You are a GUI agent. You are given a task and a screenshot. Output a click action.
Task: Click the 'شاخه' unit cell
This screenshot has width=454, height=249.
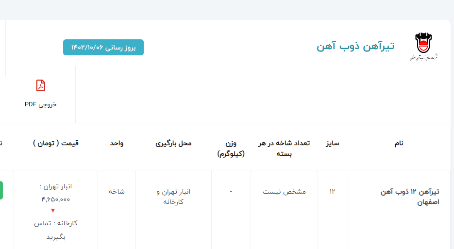coord(117,192)
